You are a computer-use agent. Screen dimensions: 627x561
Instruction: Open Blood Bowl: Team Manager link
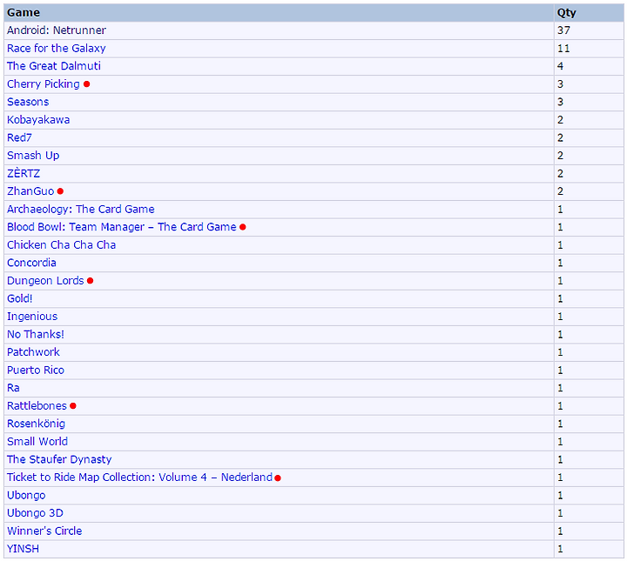point(122,227)
